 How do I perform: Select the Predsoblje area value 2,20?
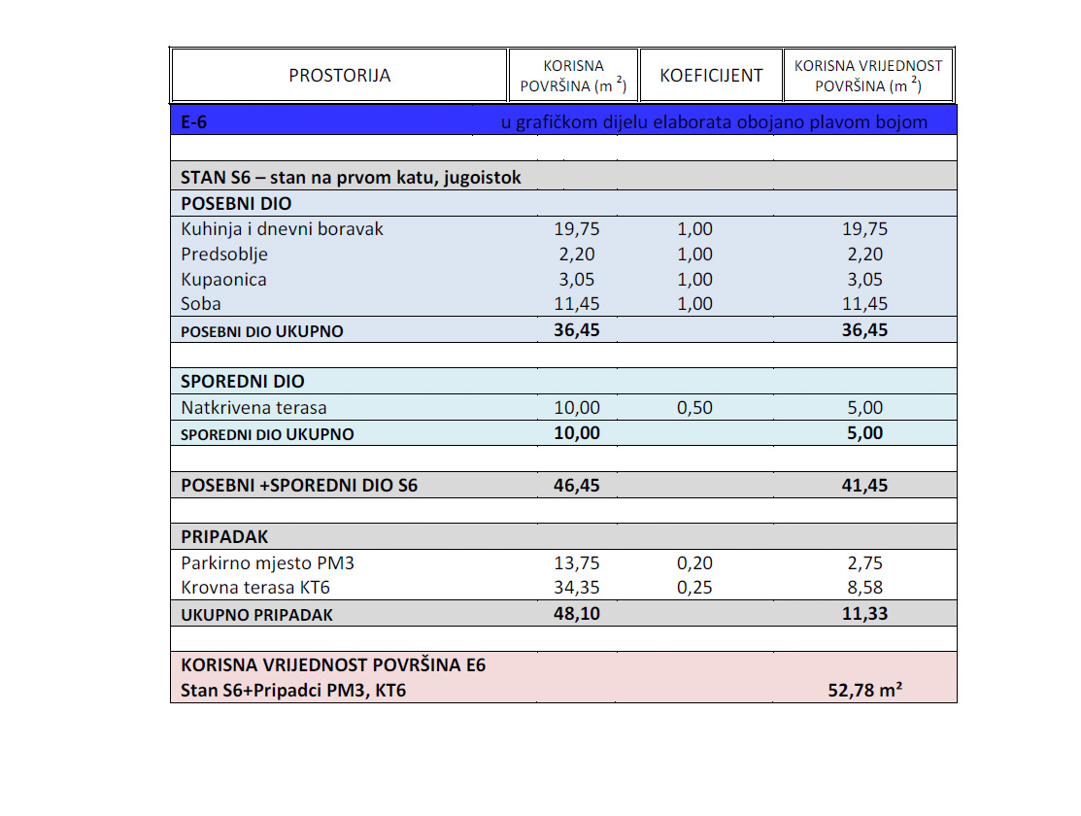click(576, 254)
